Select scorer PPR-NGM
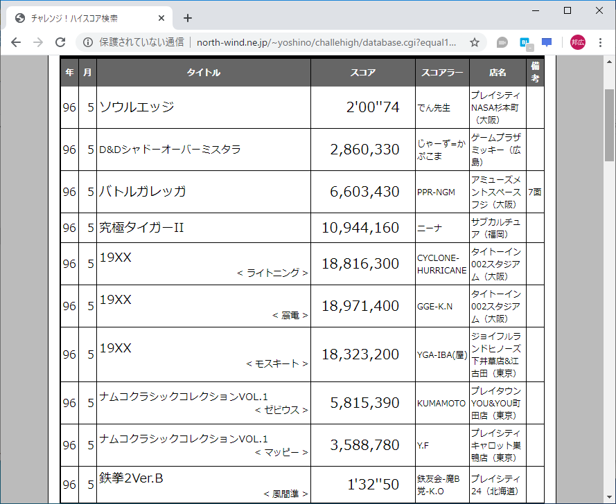 click(436, 192)
